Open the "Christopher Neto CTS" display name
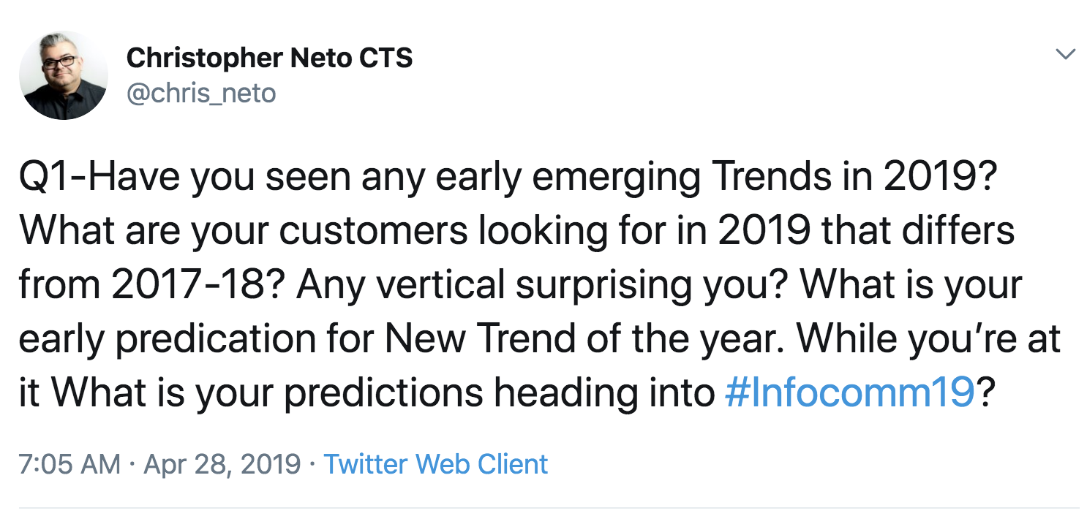Screen dimensions: 1087x516 tap(269, 58)
